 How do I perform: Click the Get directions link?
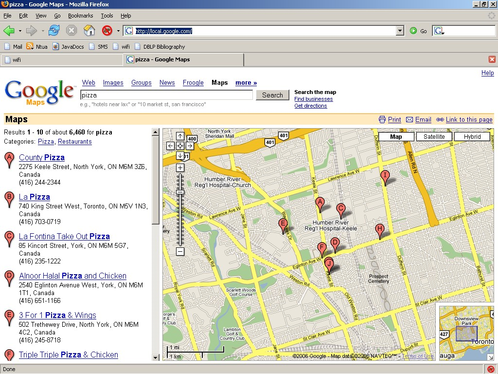point(311,106)
